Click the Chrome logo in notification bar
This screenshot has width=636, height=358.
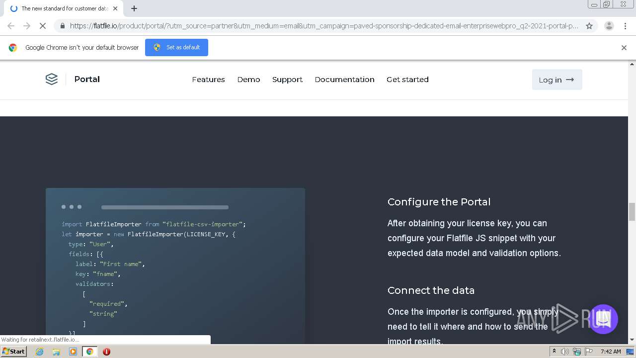pyautogui.click(x=13, y=48)
